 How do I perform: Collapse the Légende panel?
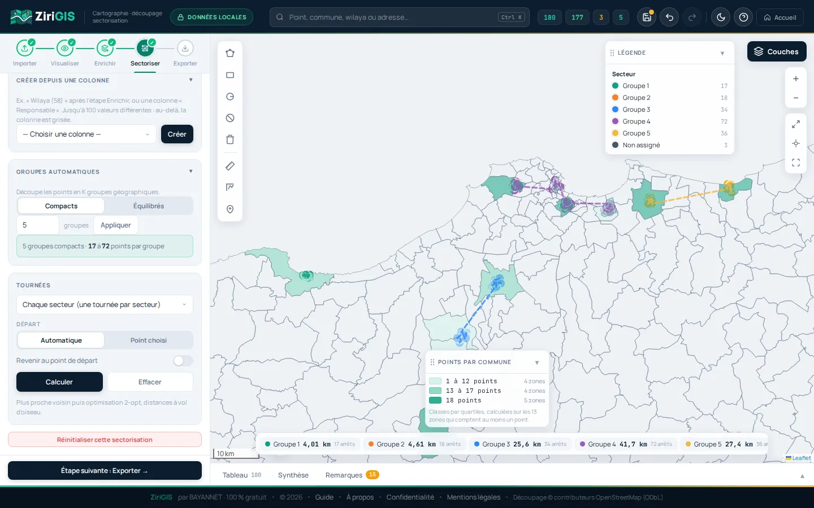tap(722, 53)
